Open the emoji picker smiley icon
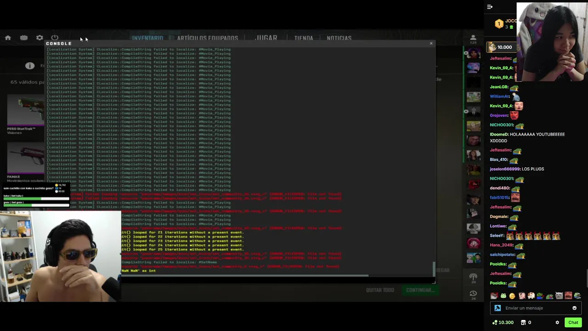 point(574,308)
